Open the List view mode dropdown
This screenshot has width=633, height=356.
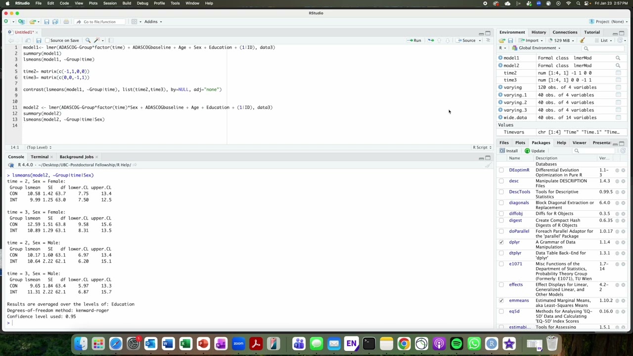pos(604,41)
